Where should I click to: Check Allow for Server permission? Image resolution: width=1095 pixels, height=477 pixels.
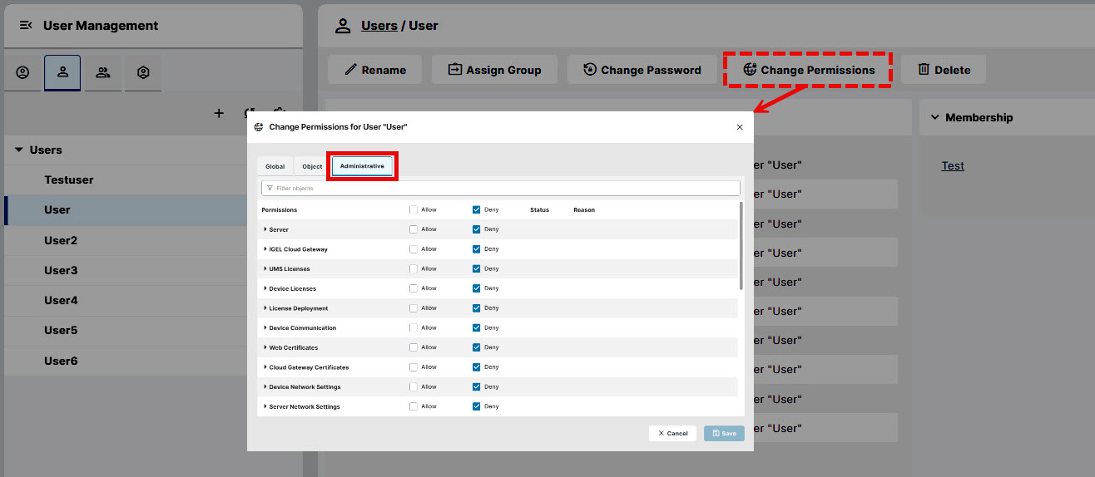tap(414, 229)
